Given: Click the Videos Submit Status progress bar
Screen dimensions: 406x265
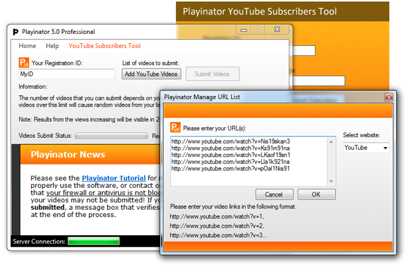Looking at the screenshot, I should 112,136.
